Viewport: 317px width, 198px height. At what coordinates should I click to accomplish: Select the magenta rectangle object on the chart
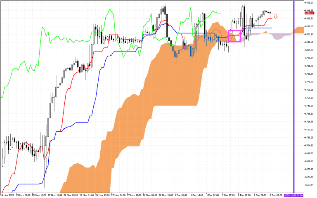tap(234, 36)
